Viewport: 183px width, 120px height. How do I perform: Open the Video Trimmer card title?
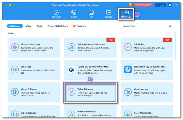[x=85, y=89]
